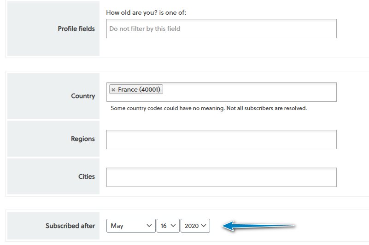The image size is (369, 245).
Task: Click the Regions label
Action: point(83,139)
